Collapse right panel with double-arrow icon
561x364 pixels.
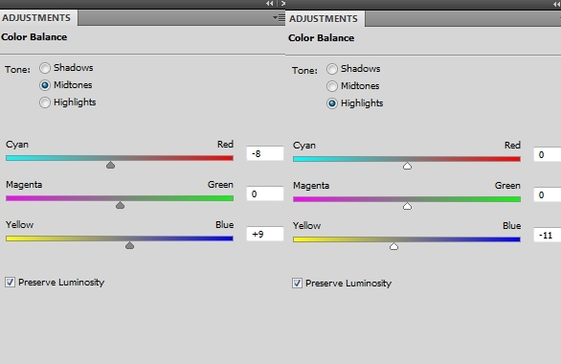557,4
